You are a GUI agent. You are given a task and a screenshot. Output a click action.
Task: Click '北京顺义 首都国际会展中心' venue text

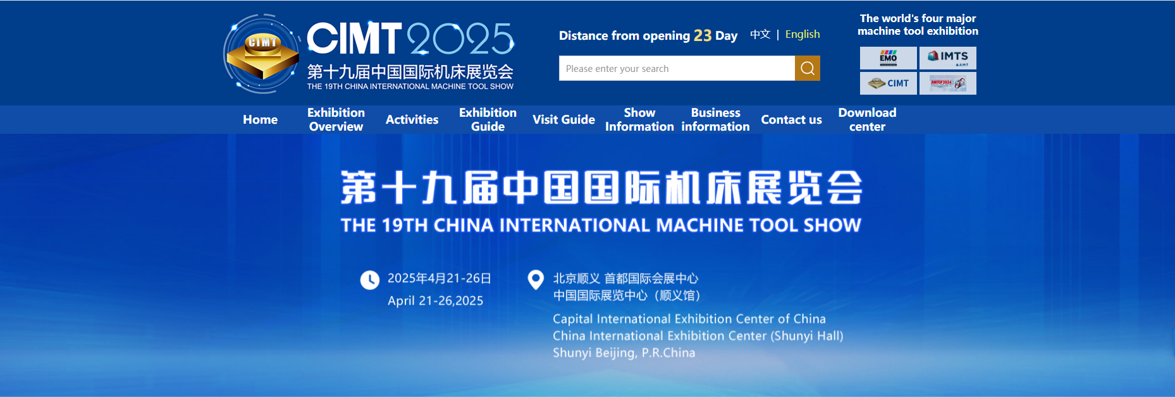tap(626, 278)
